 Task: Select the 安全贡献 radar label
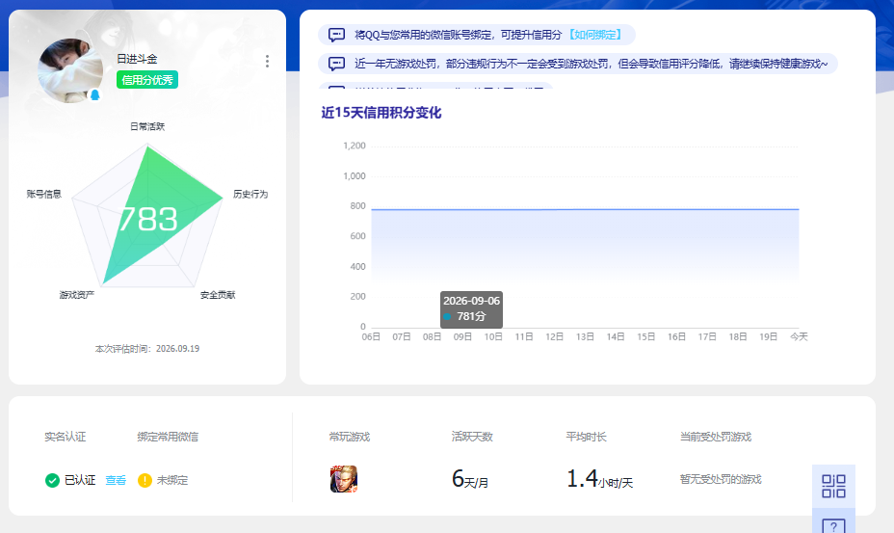click(x=218, y=295)
